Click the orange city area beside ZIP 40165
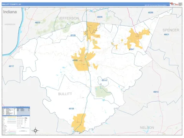Screen dimensions: 184x138 pos(82,62)
